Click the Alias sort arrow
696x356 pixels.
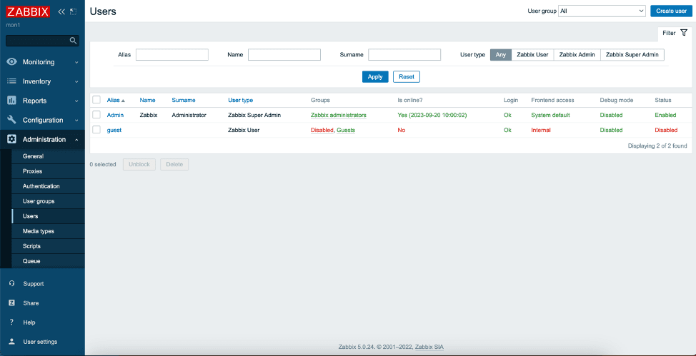pyautogui.click(x=123, y=101)
